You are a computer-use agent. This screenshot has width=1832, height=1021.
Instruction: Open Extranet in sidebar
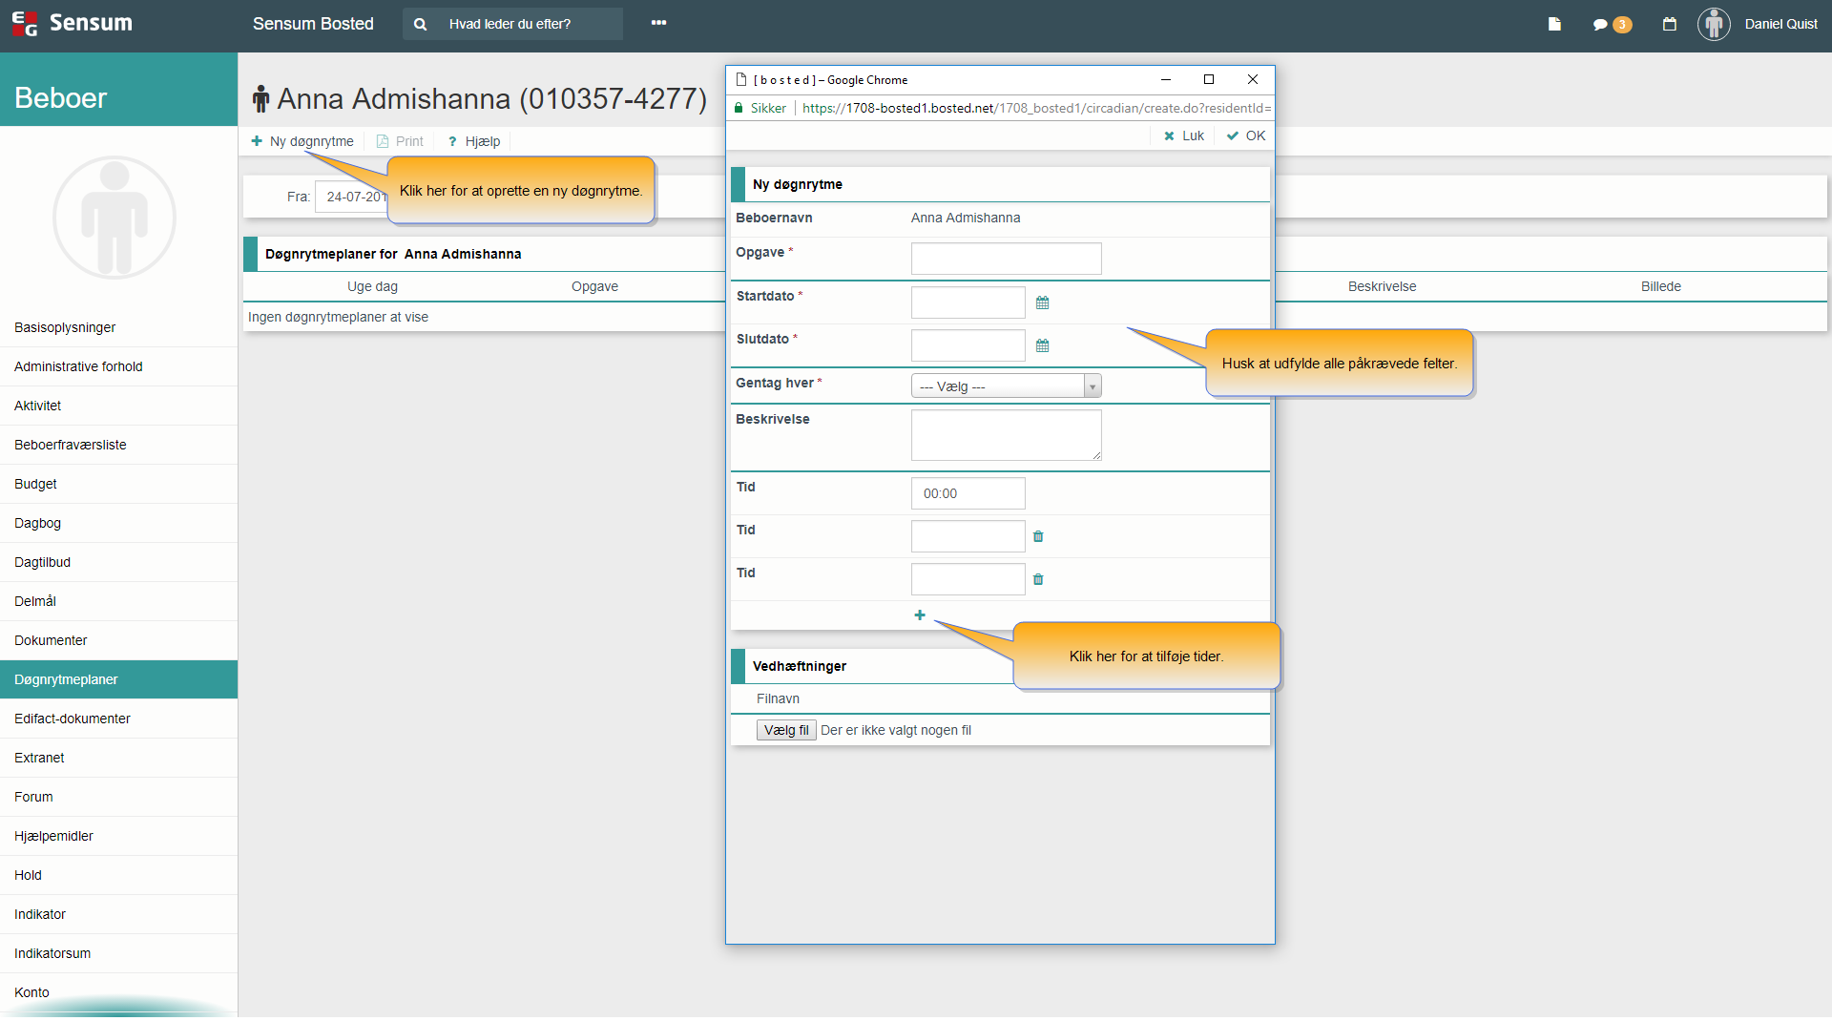(118, 758)
